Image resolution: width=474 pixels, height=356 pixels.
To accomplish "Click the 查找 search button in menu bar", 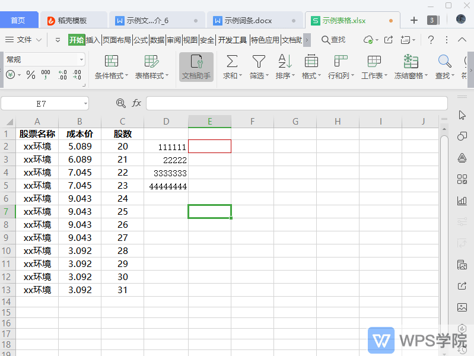I will [333, 40].
